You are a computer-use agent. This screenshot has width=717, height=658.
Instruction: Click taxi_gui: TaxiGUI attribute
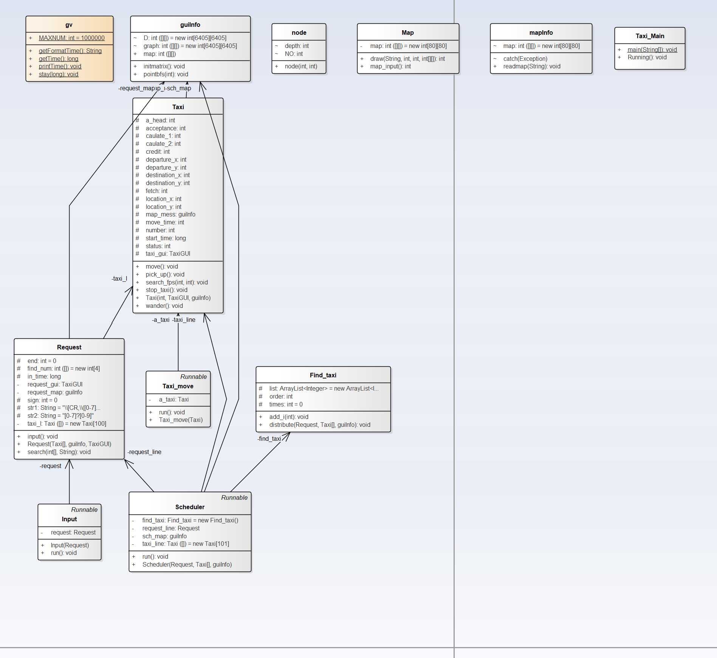coord(168,253)
